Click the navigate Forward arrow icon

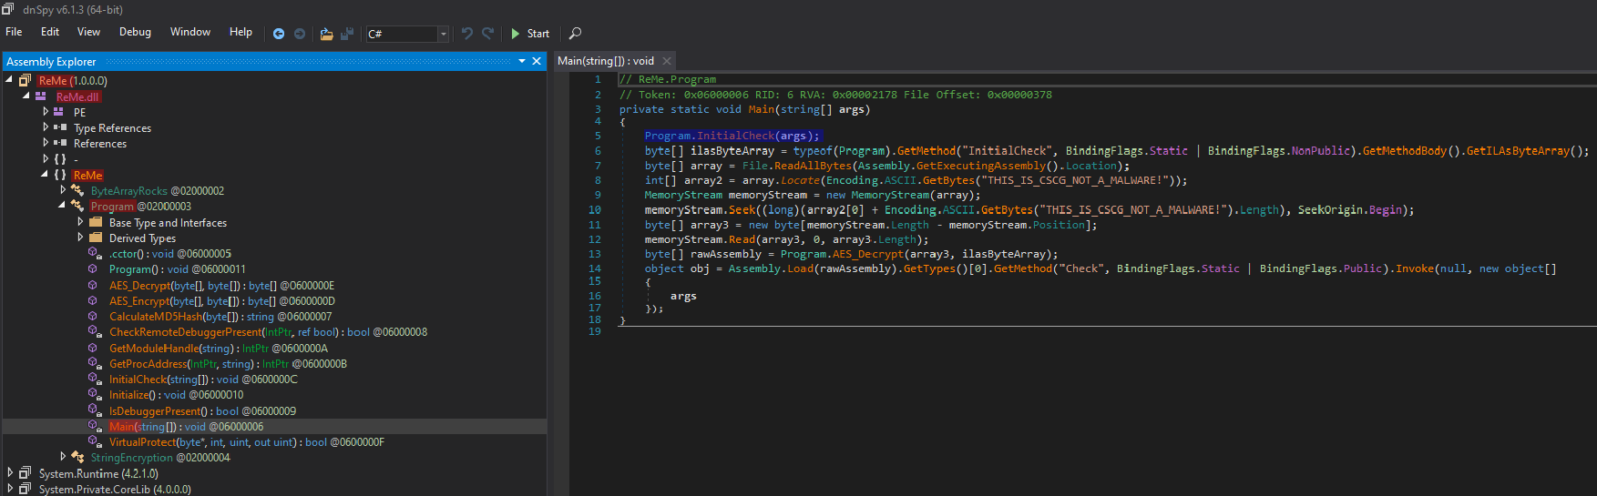(299, 34)
